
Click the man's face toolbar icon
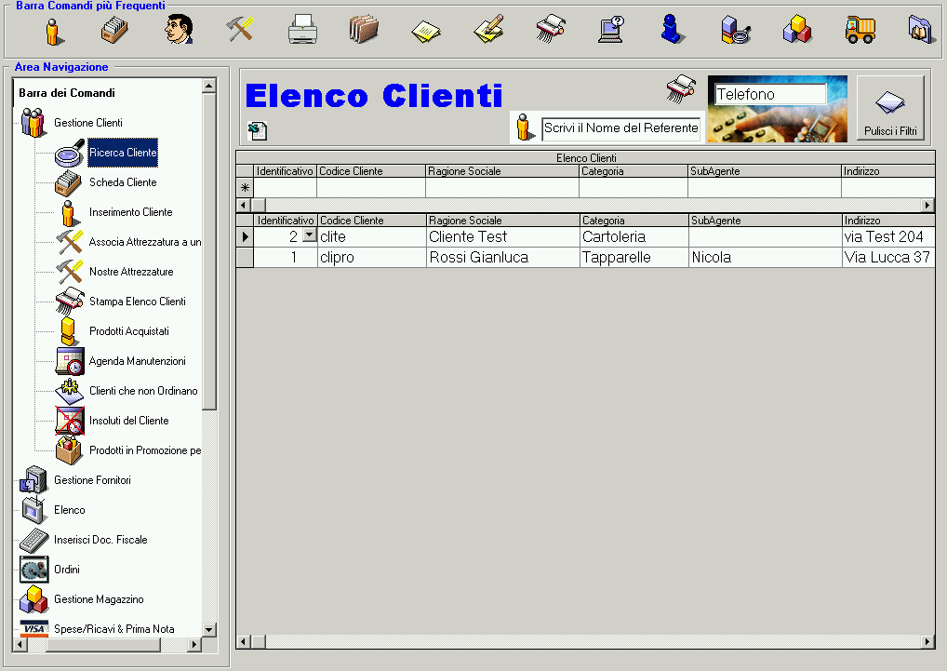point(179,29)
